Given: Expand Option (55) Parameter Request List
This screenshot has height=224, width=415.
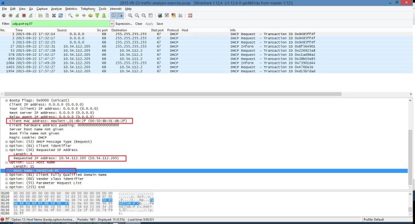Looking at the screenshot, I should pyautogui.click(x=7, y=183).
